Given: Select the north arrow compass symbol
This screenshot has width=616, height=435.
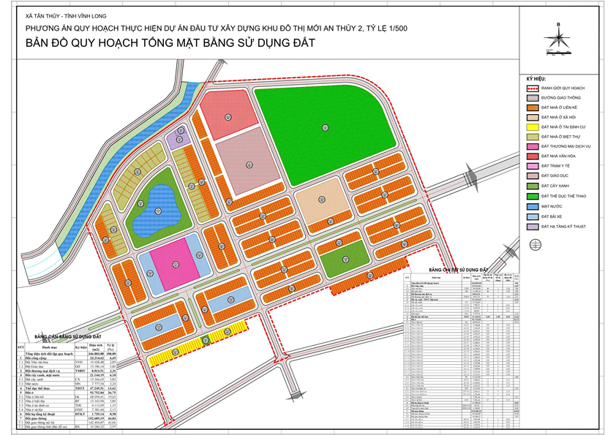Looking at the screenshot, I should click(557, 37).
